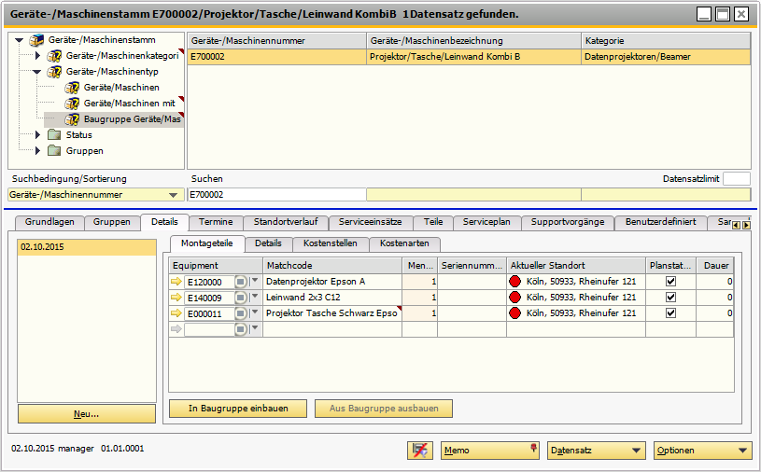Open dropdown arrow for E000011 equipment
This screenshot has width=761, height=472.
(254, 312)
